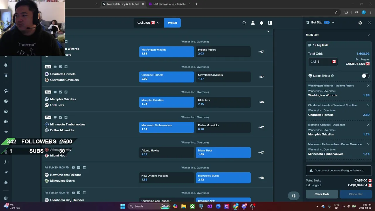The image size is (375, 211).
Task: Toggle the bet slip panel layout icon
Action: click(270, 23)
